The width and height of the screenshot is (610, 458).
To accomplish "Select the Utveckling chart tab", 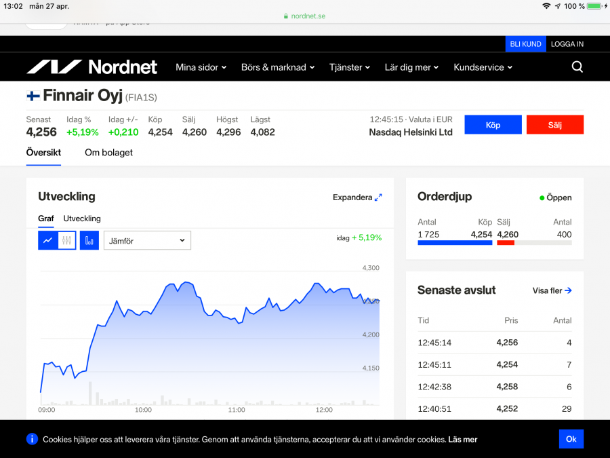I will (x=82, y=218).
